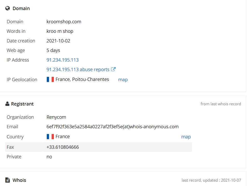Open 91.234.195.113 abuse reports link
The height and width of the screenshot is (186, 248).
[78, 69]
